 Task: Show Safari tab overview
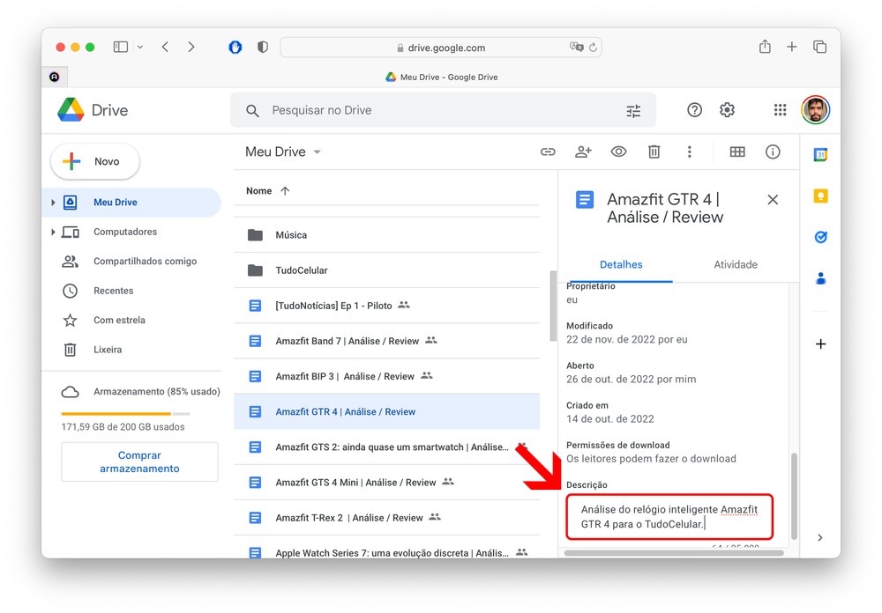tap(819, 47)
